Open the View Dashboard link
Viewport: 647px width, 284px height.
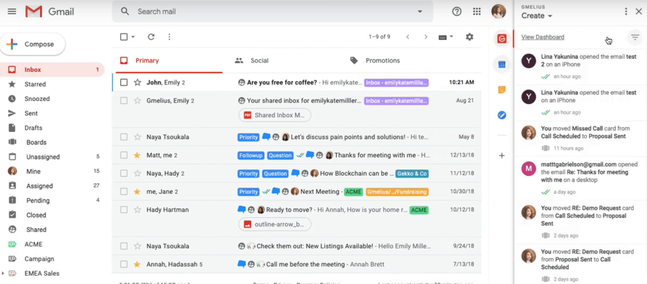543,37
